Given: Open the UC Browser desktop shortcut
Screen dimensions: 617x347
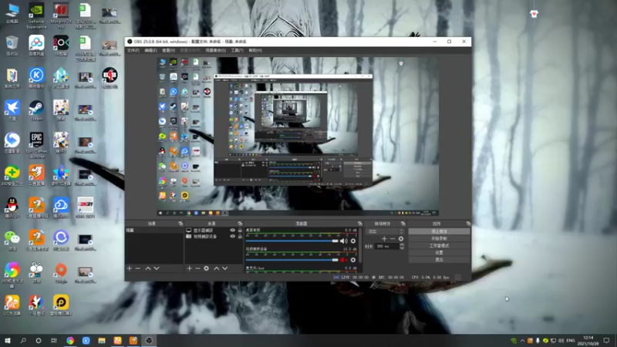Looking at the screenshot, I should 12,305.
